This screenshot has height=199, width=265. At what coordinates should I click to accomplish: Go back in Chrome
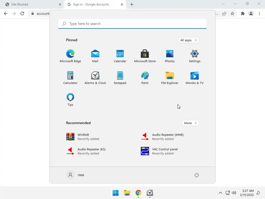[6, 13]
